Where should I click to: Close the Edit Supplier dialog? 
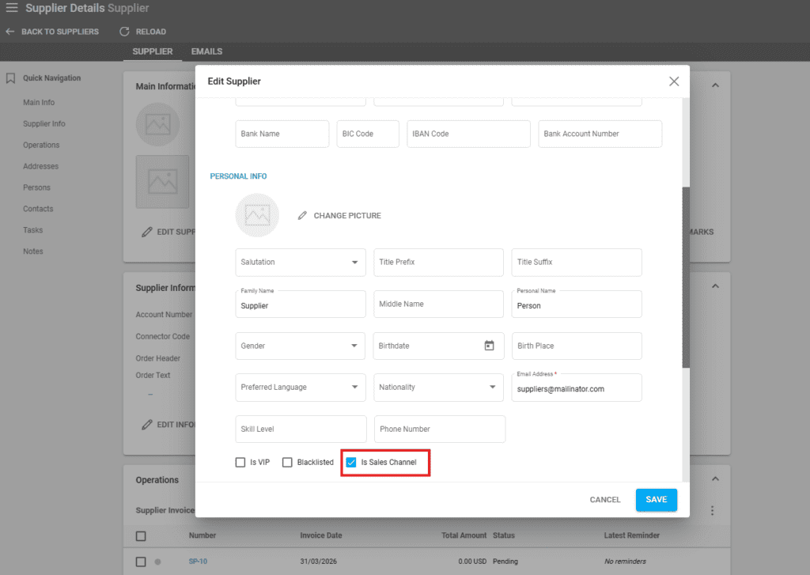click(674, 81)
